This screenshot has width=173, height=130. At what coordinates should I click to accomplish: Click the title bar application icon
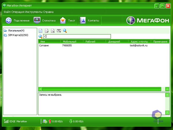[4, 5]
